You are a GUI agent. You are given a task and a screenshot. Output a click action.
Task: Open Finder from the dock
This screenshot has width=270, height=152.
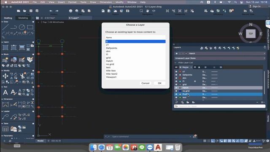[93, 147]
